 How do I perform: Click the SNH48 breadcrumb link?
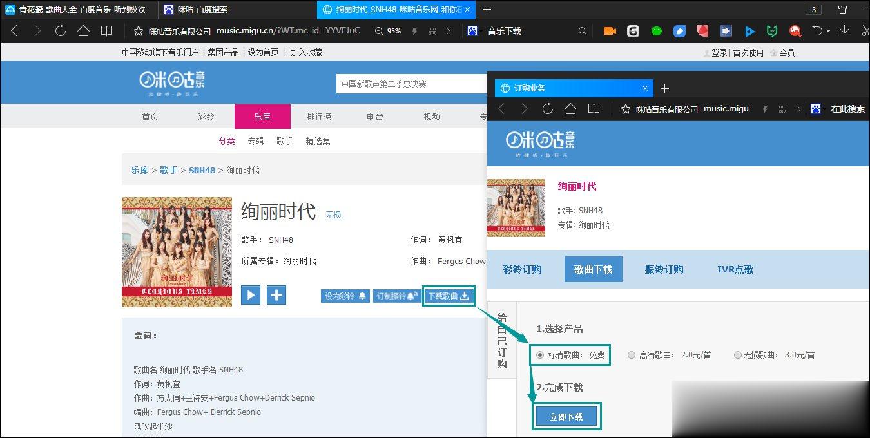click(202, 170)
